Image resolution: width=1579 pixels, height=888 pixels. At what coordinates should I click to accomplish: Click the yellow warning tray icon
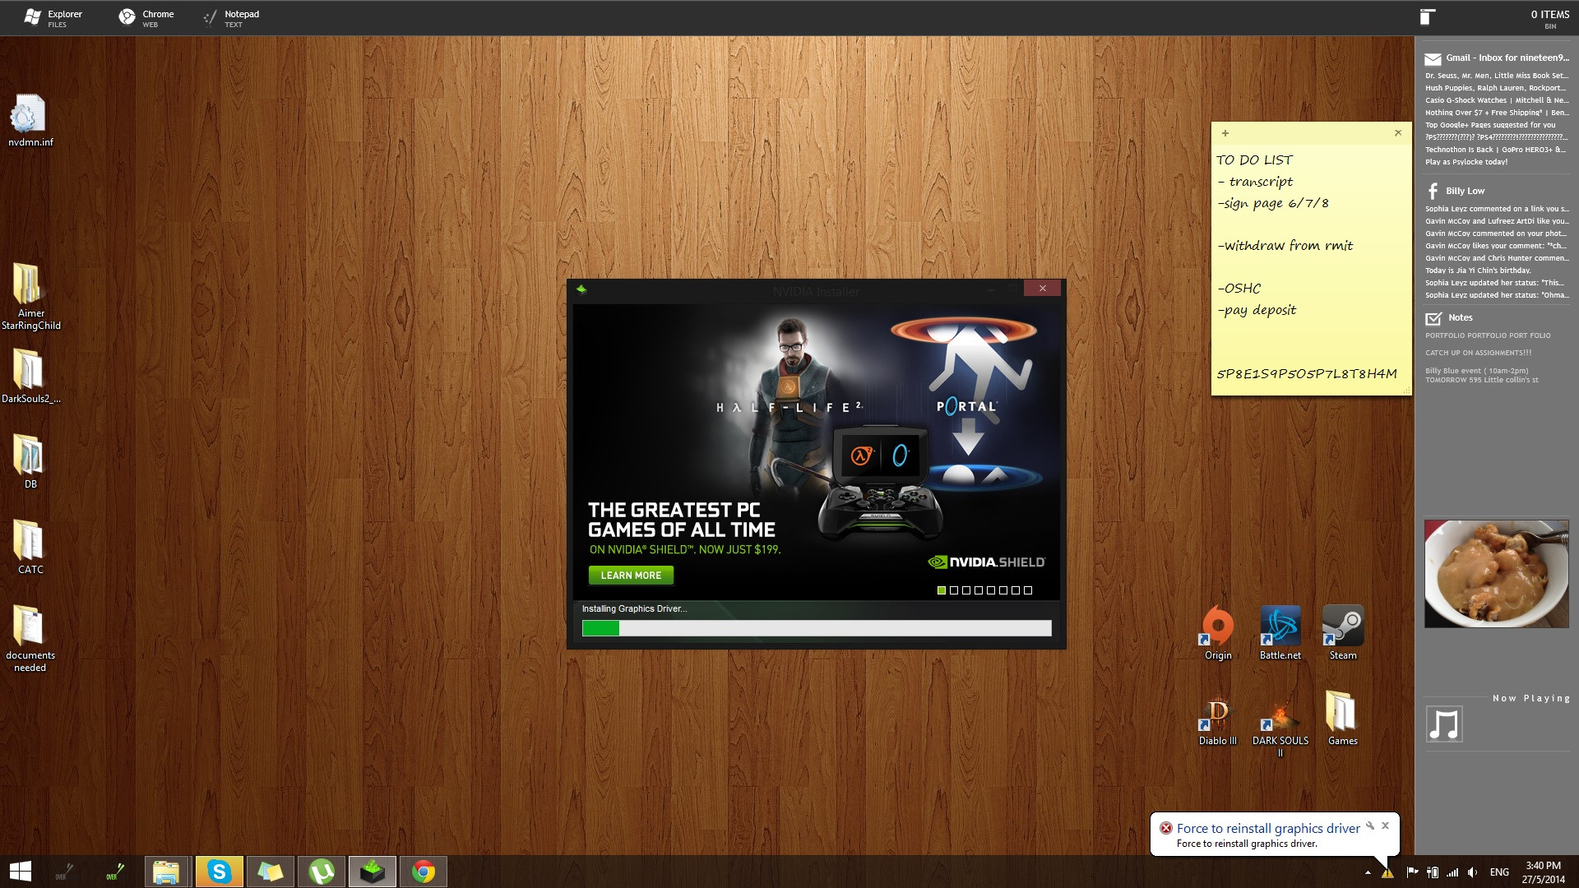[1387, 872]
